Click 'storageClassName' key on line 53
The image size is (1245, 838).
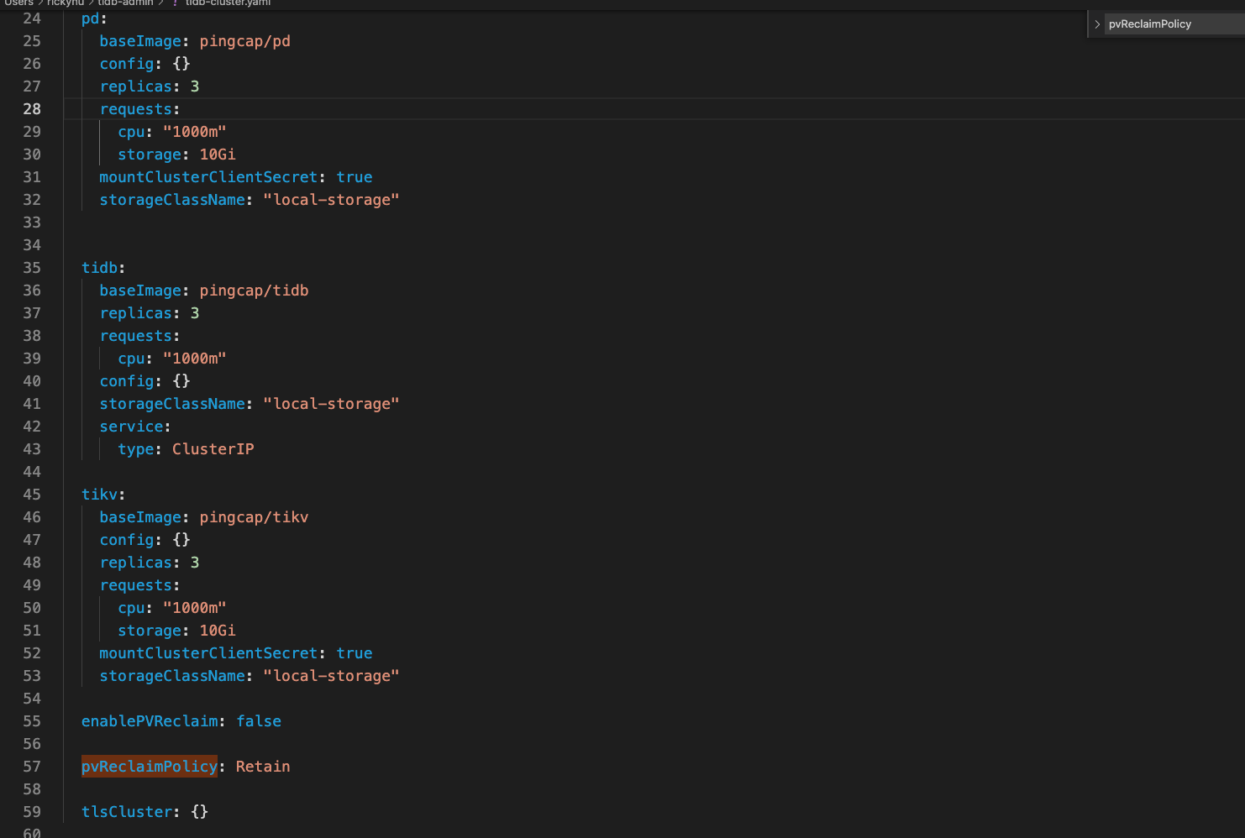pyautogui.click(x=172, y=676)
